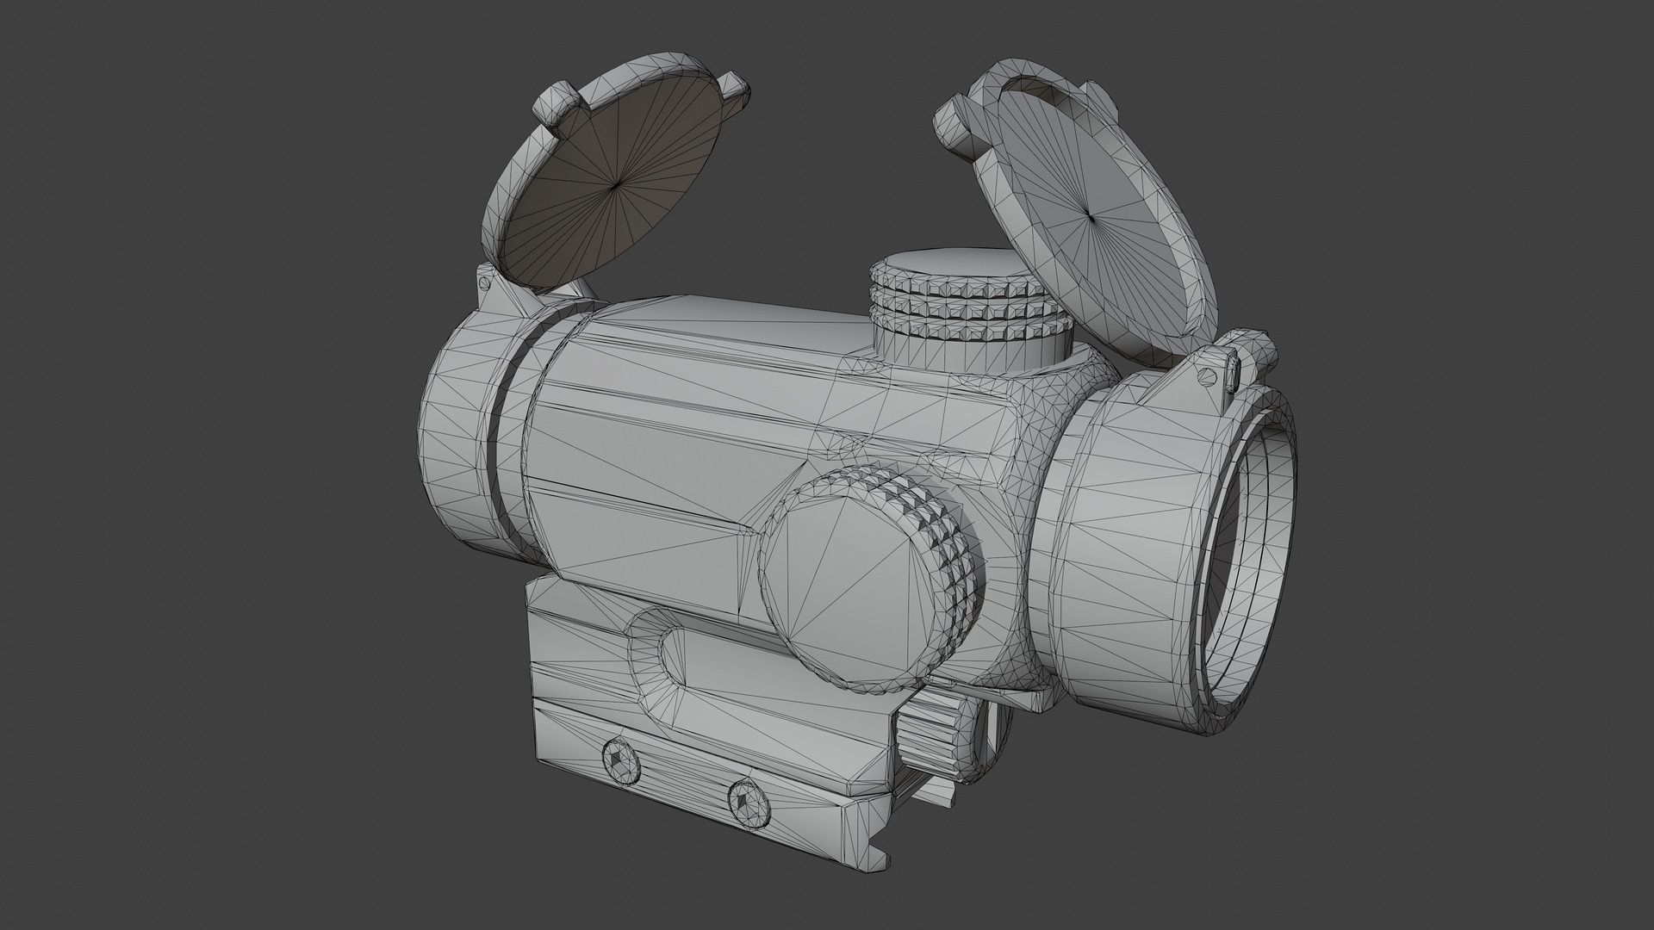Select the right tab on left lens cap
The width and height of the screenshot is (1654, 930).
(735, 86)
